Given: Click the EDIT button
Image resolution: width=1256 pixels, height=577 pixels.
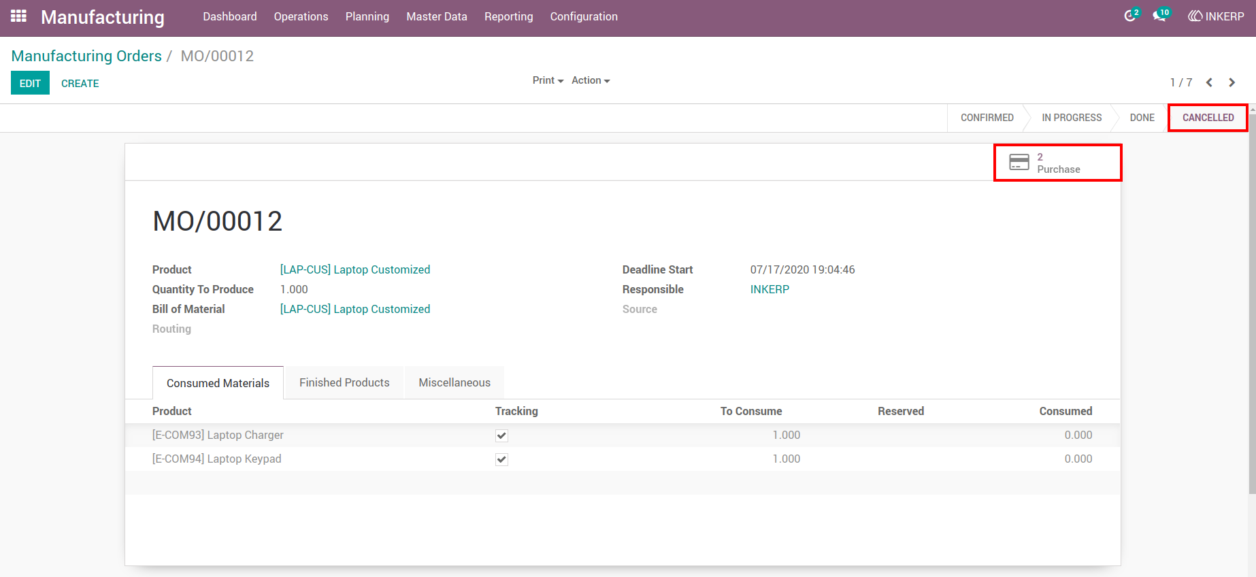Looking at the screenshot, I should click(x=30, y=83).
